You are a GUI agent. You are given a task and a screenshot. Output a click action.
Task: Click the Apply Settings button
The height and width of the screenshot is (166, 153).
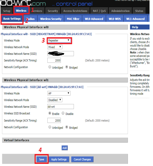59,159
